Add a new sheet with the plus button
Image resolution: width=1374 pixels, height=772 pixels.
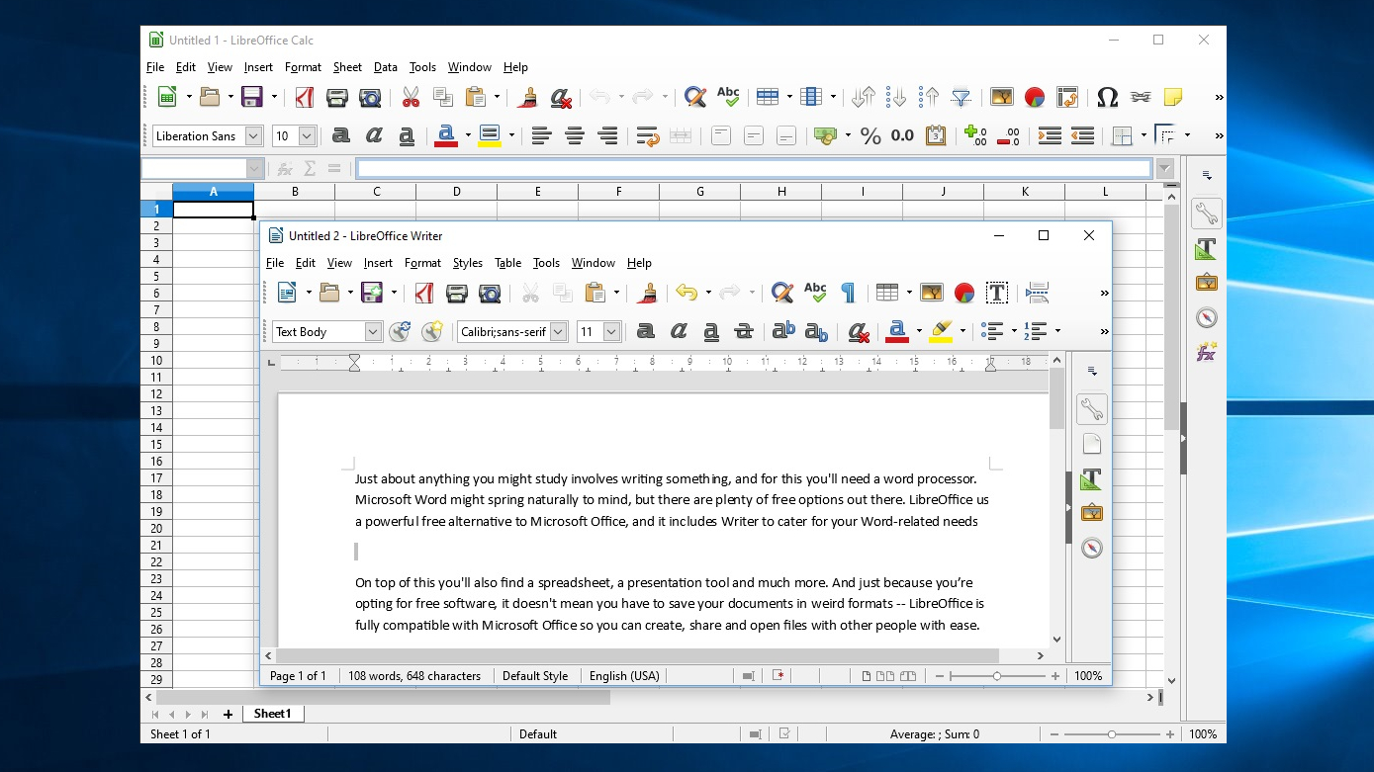pos(229,714)
